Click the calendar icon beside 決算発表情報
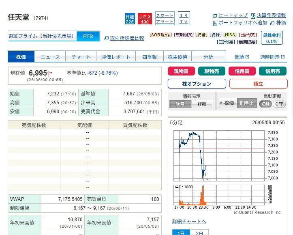Image resolution: width=293 pixels, height=235 pixels. [x=253, y=16]
